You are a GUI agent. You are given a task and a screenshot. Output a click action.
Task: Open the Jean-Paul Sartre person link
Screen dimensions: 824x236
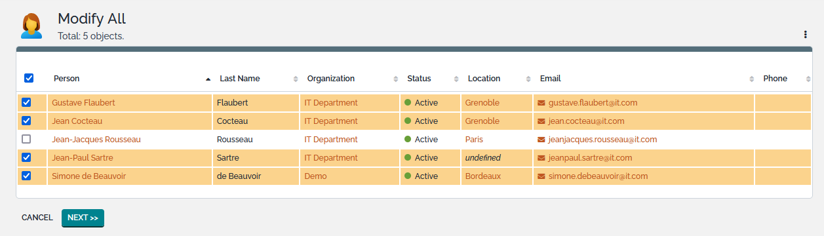[x=77, y=158]
